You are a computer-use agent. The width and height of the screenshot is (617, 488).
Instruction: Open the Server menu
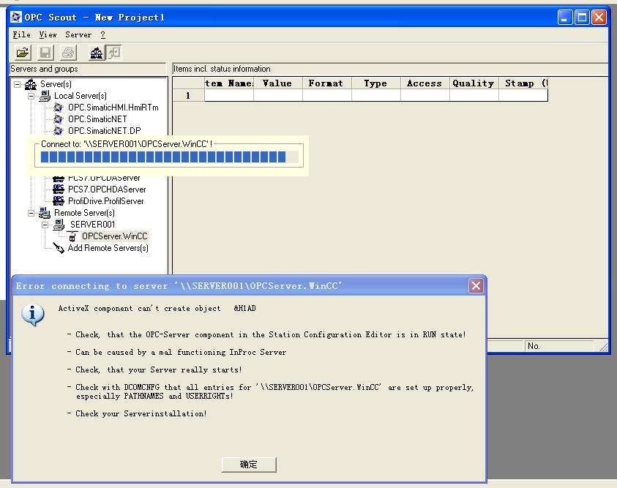78,34
